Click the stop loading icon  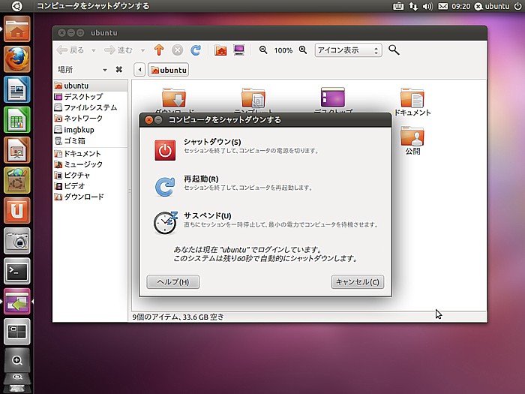coord(178,50)
